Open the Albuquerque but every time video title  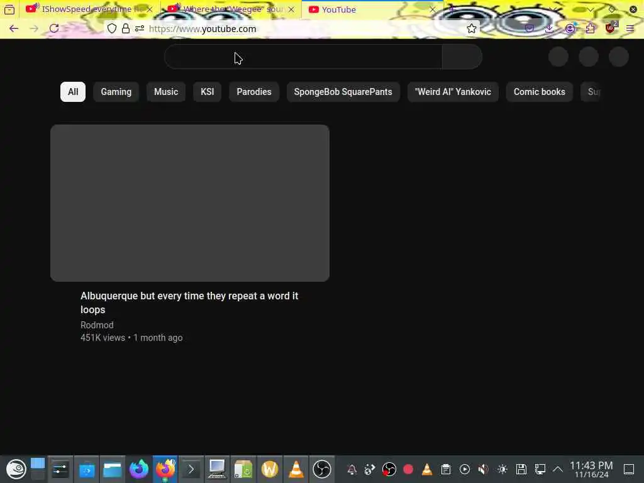pyautogui.click(x=189, y=303)
